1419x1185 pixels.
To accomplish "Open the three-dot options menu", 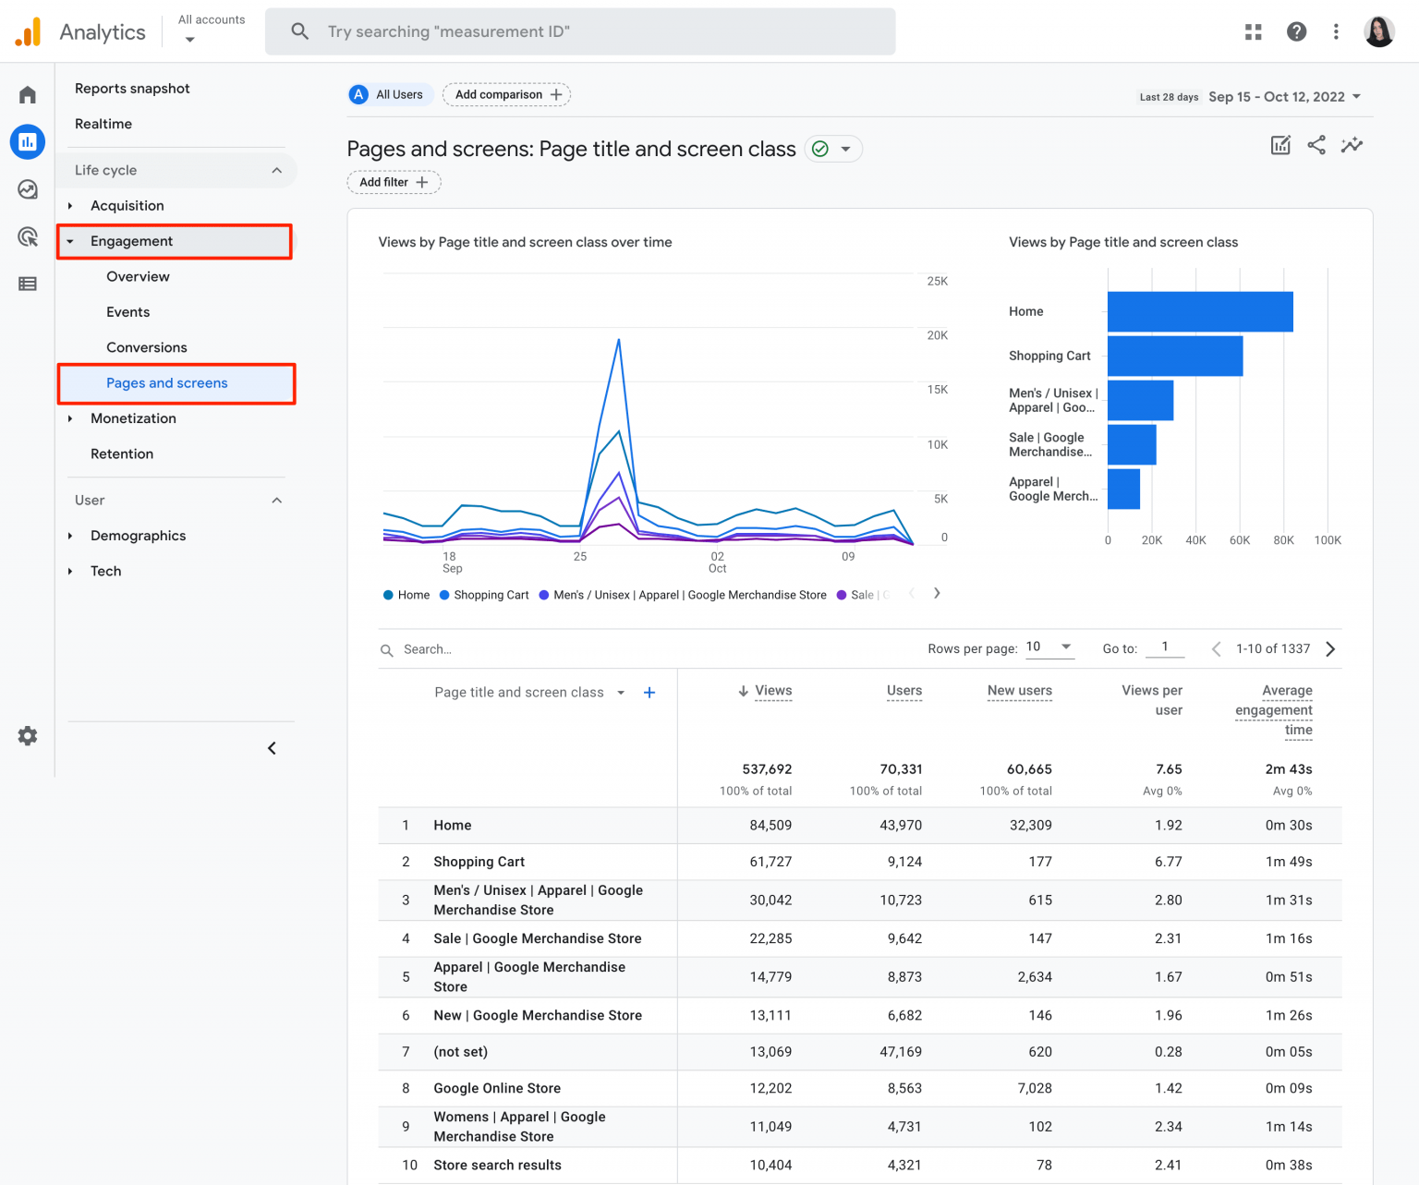I will click(x=1336, y=30).
